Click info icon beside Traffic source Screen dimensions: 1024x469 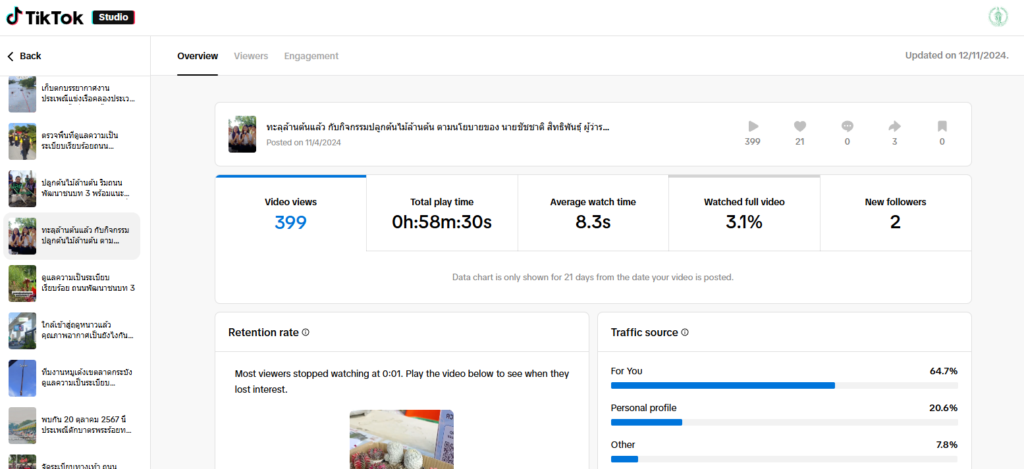pyautogui.click(x=685, y=332)
